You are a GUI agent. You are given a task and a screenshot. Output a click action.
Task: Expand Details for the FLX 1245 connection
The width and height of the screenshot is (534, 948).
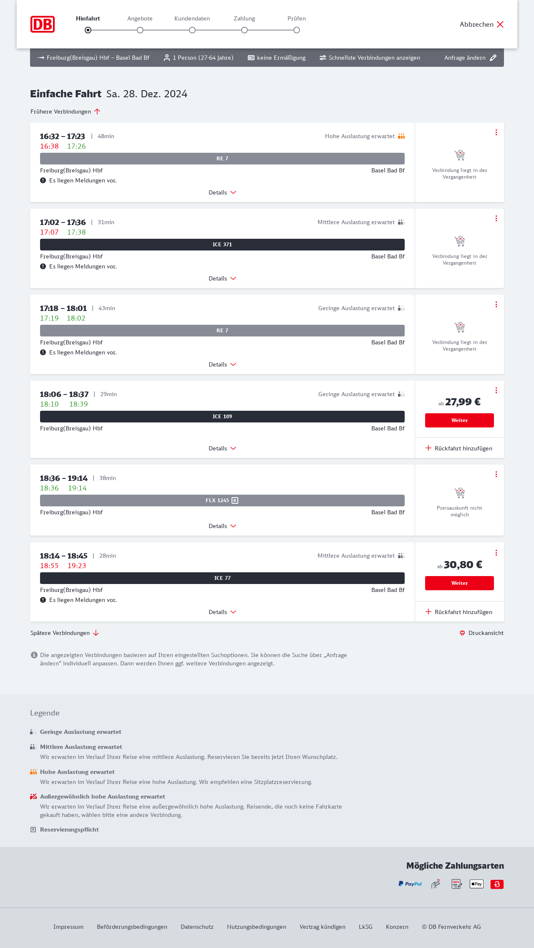222,526
